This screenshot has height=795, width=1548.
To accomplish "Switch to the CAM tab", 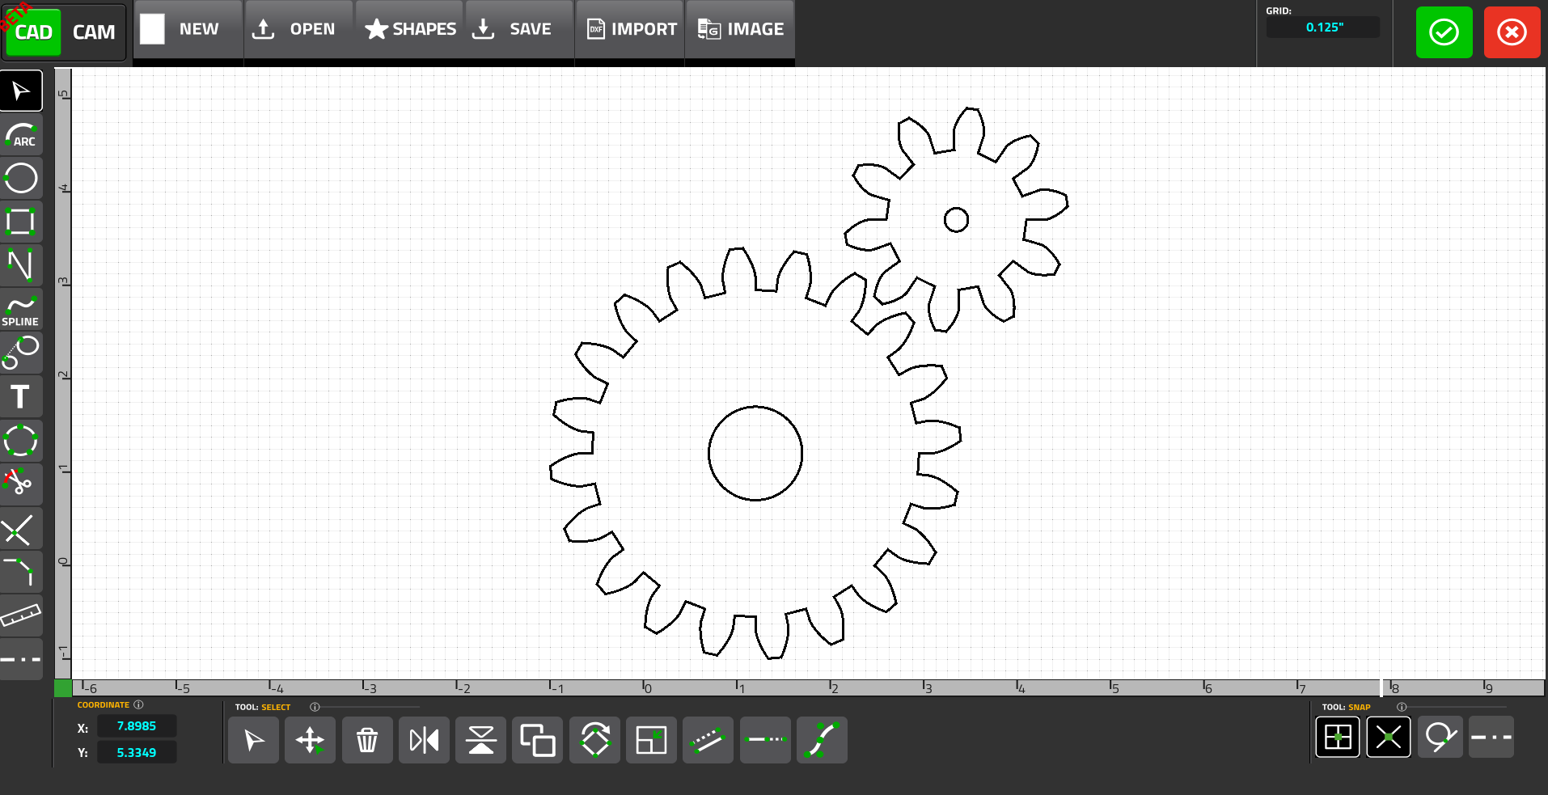I will click(x=95, y=32).
